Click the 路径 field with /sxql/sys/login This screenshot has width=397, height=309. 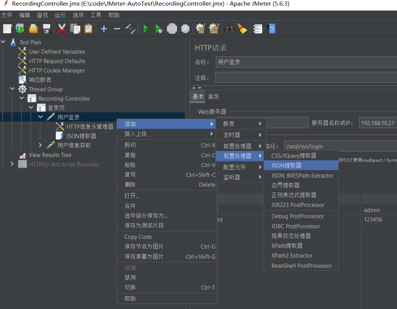[341, 146]
